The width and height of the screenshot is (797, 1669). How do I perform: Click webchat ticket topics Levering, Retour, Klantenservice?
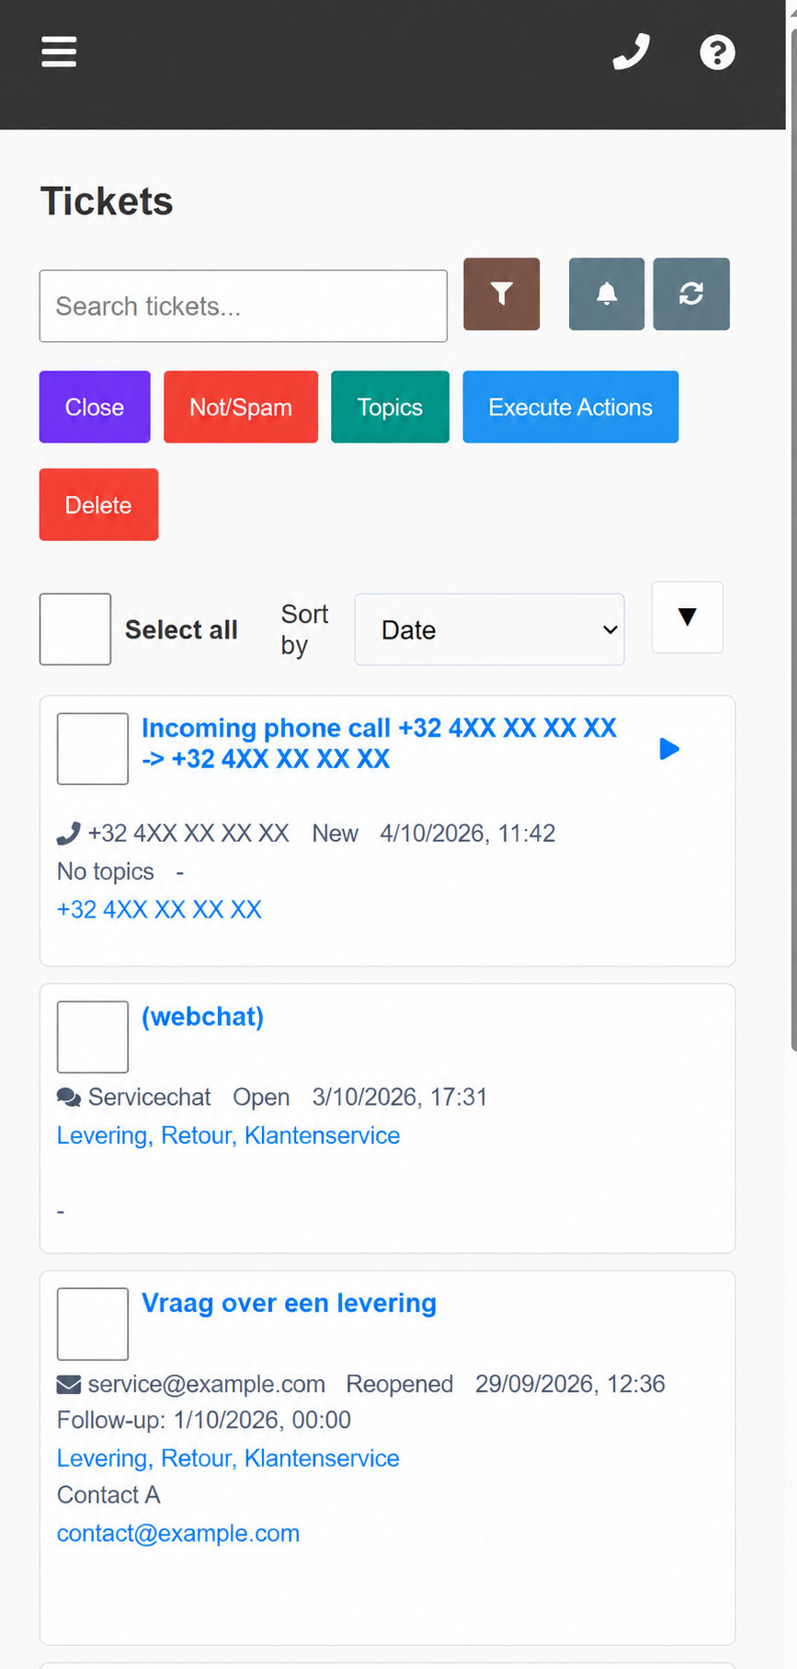[228, 1135]
